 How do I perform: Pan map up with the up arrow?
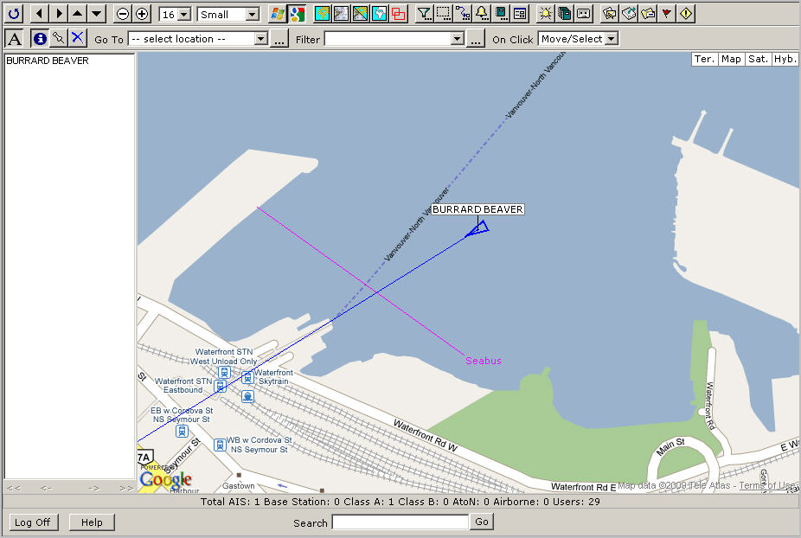pyautogui.click(x=78, y=14)
